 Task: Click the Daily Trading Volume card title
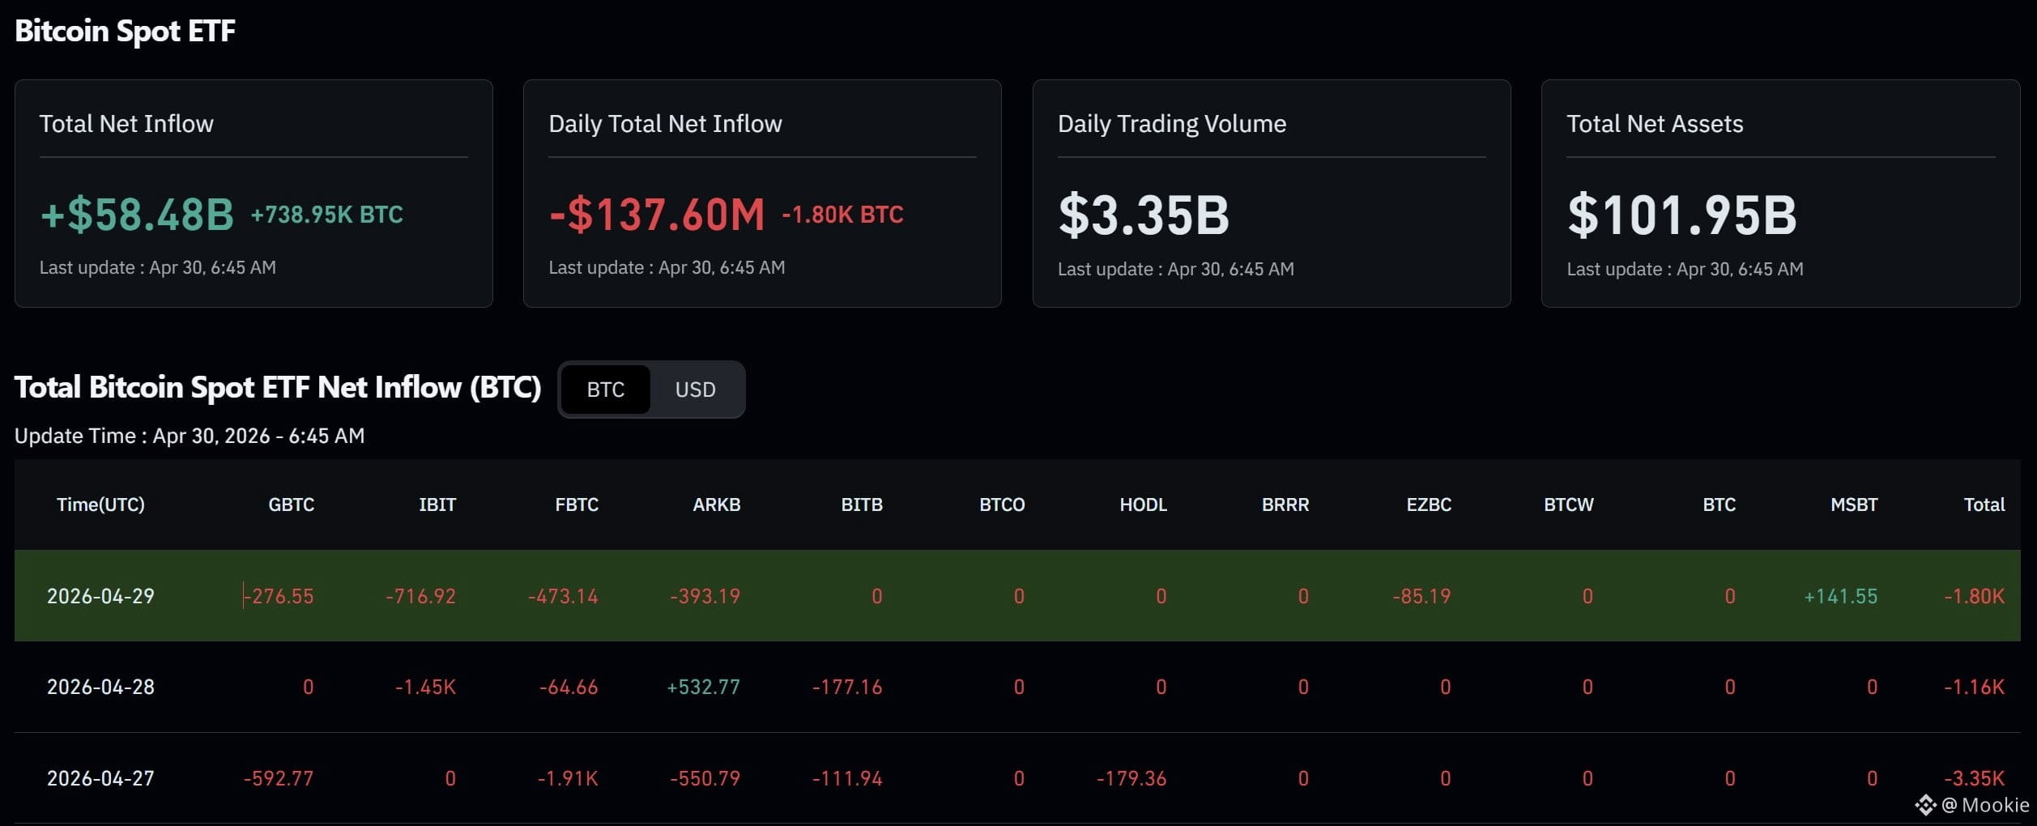[1172, 124]
